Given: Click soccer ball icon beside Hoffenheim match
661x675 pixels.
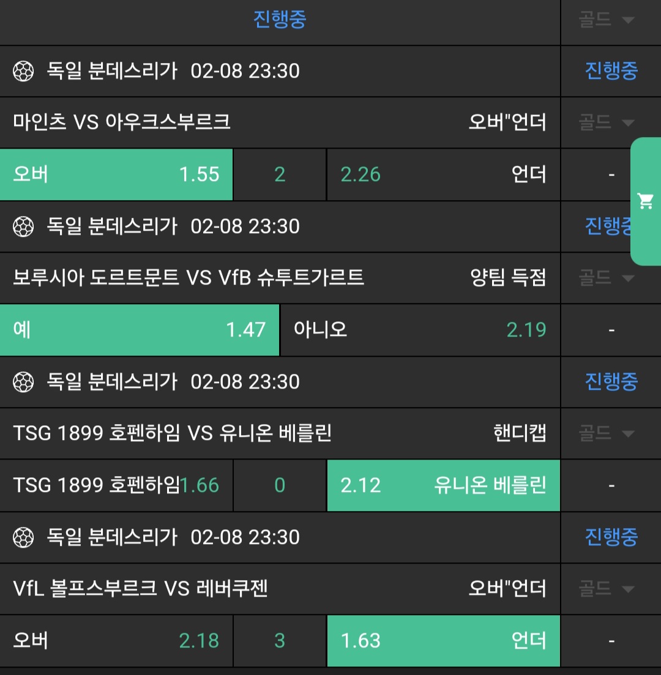Looking at the screenshot, I should click(x=23, y=382).
